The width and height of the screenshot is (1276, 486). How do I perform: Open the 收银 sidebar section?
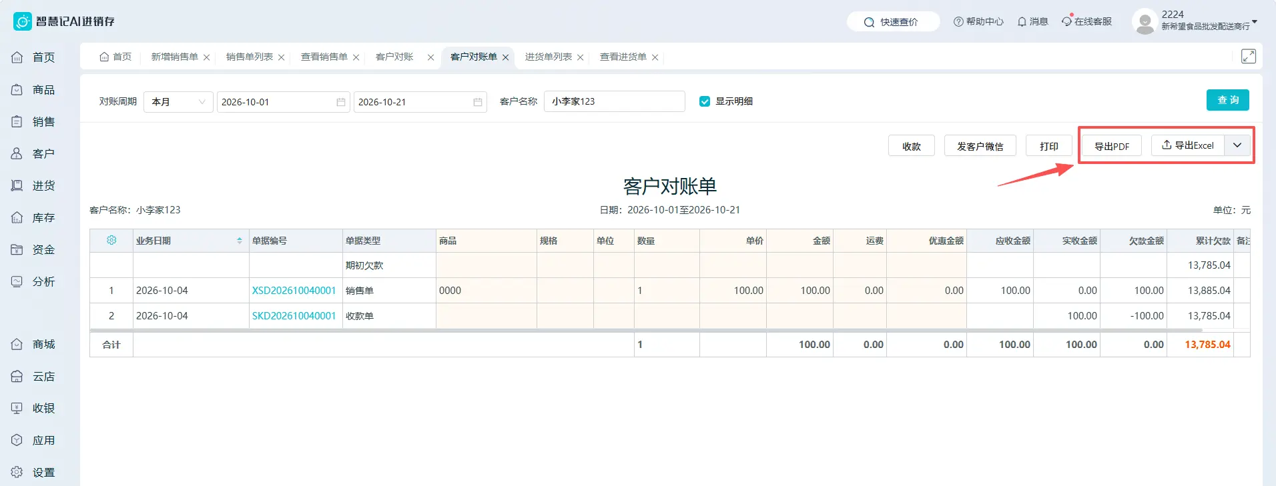(33, 408)
